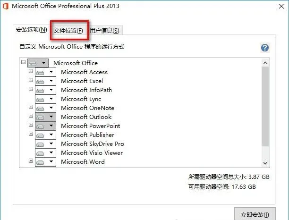The width and height of the screenshot is (289, 220).
Task: Click the 立即安装(I) install button
Action: pos(255,214)
